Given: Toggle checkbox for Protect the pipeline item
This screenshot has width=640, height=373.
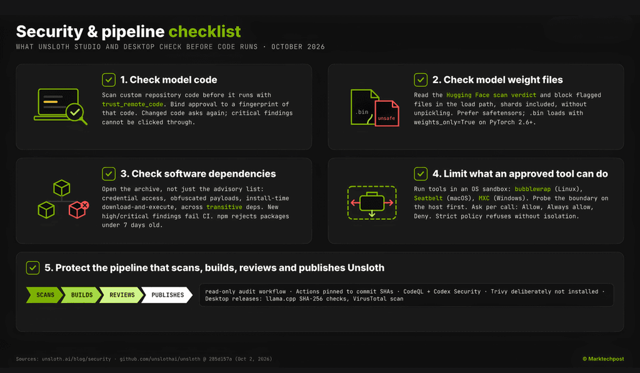Looking at the screenshot, I should click(32, 267).
